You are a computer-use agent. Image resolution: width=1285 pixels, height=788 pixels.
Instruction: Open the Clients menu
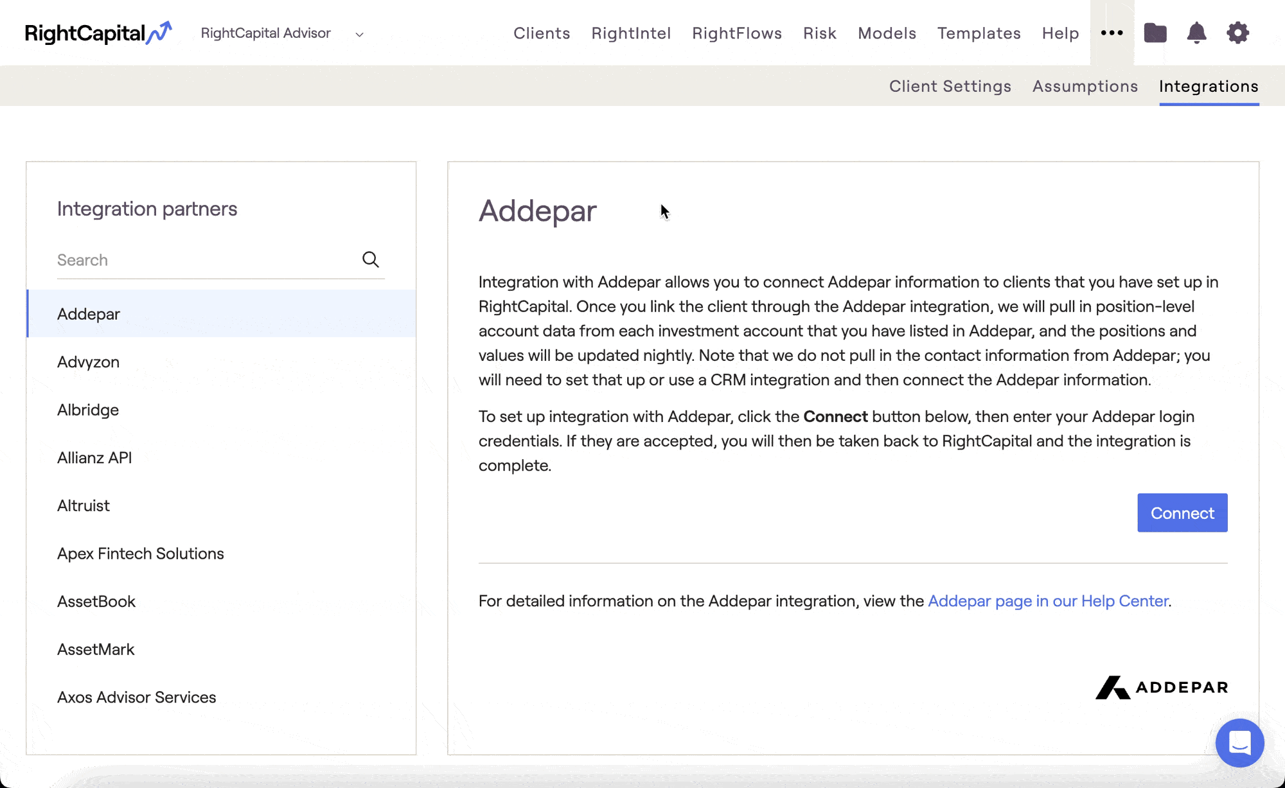[542, 33]
